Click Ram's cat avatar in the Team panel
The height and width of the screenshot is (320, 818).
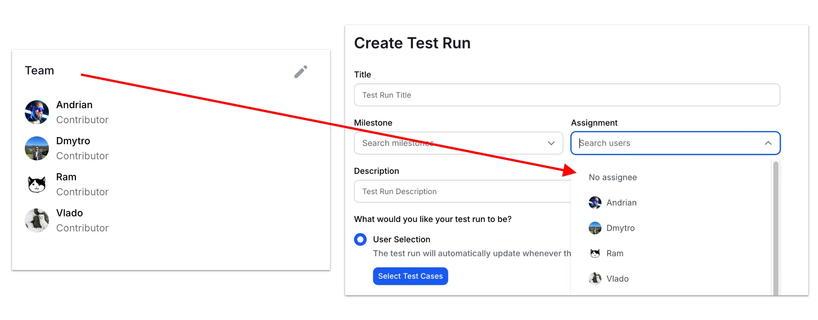click(37, 184)
